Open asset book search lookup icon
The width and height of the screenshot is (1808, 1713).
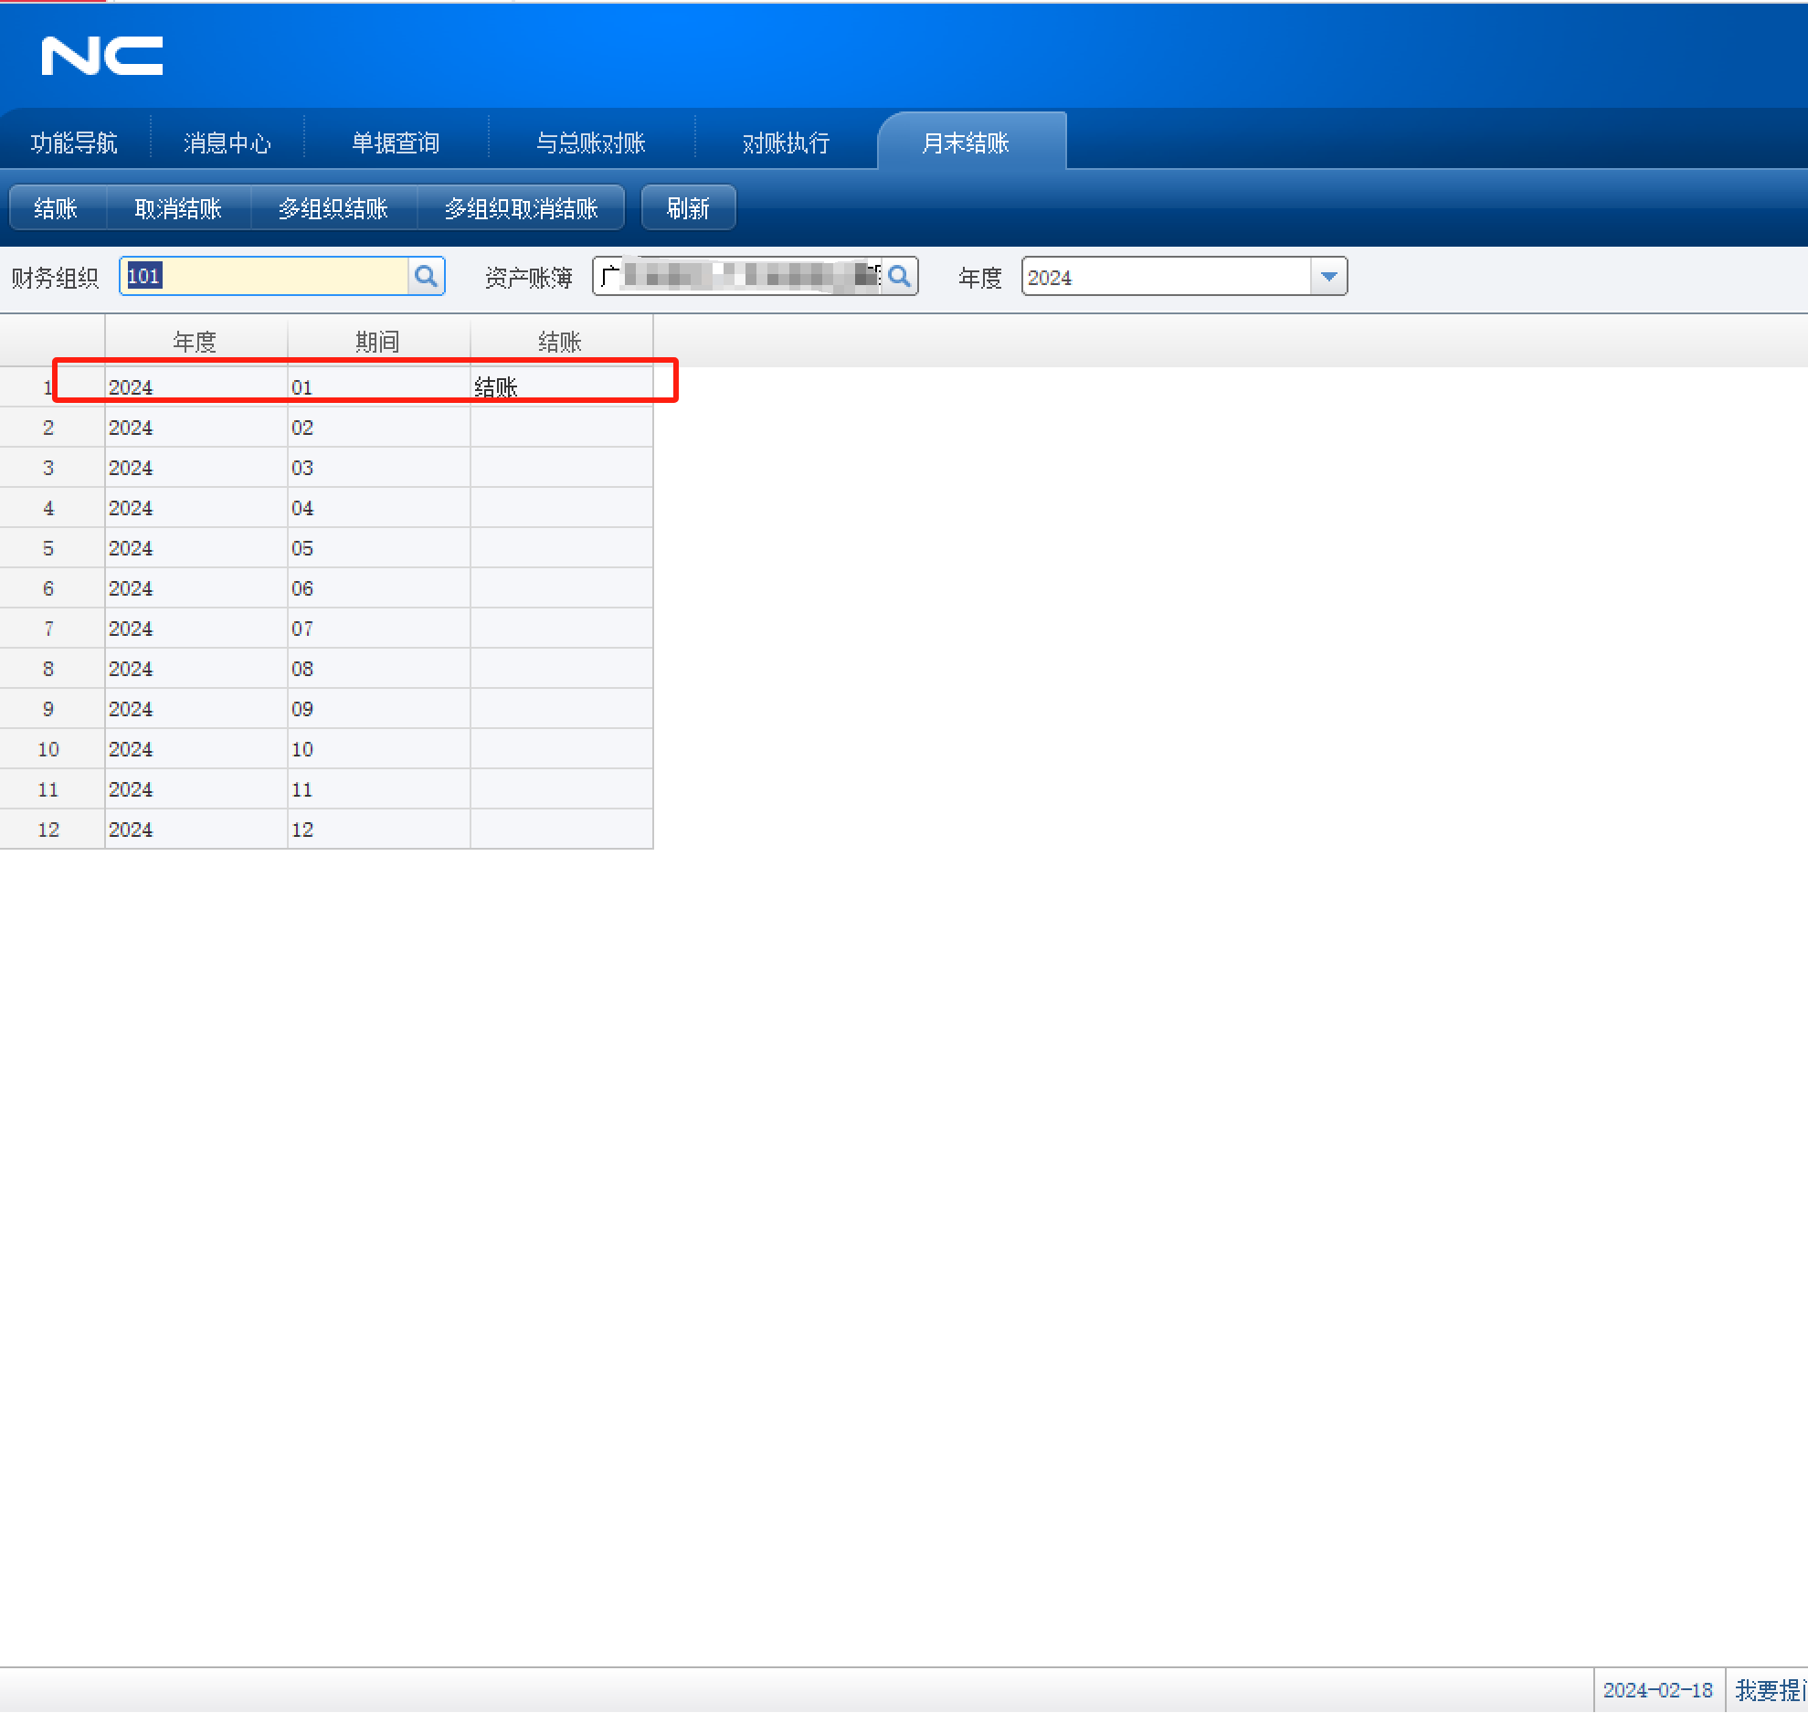[900, 276]
